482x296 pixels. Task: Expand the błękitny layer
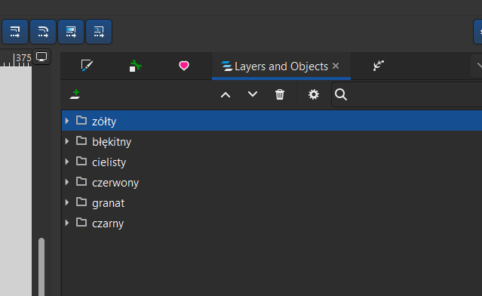[x=67, y=141]
